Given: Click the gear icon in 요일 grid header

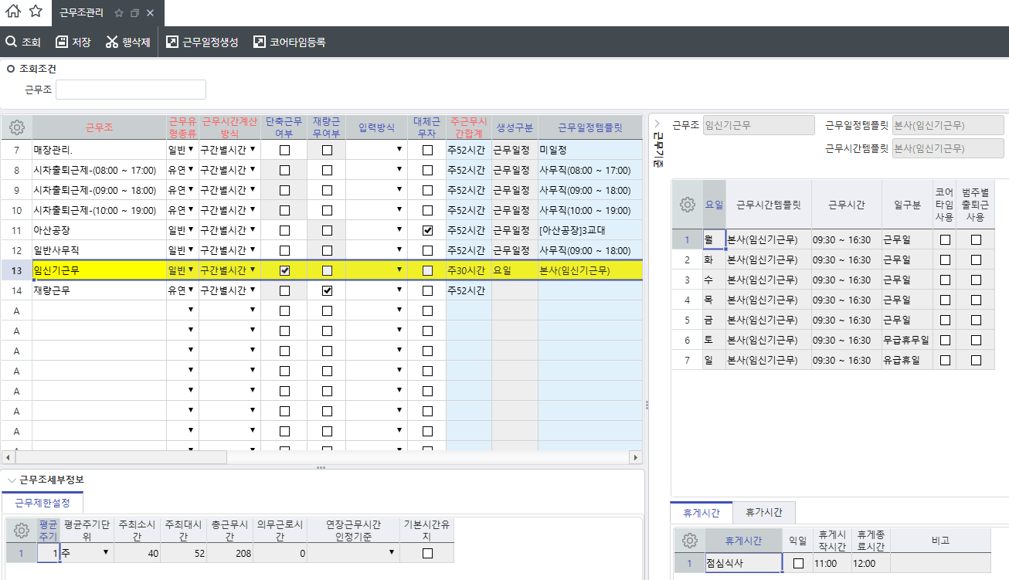Looking at the screenshot, I should (x=687, y=205).
